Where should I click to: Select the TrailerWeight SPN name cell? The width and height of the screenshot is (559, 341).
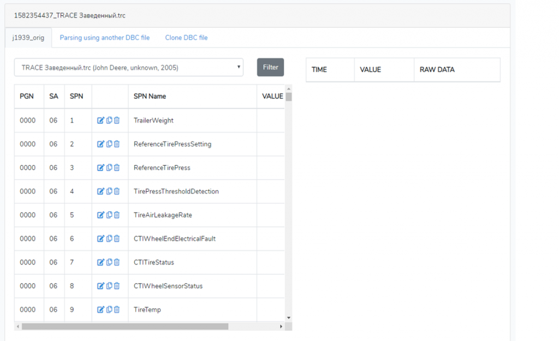[x=153, y=120]
